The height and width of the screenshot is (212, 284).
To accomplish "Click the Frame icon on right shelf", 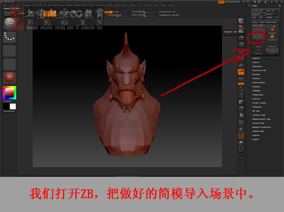I will tap(241, 95).
